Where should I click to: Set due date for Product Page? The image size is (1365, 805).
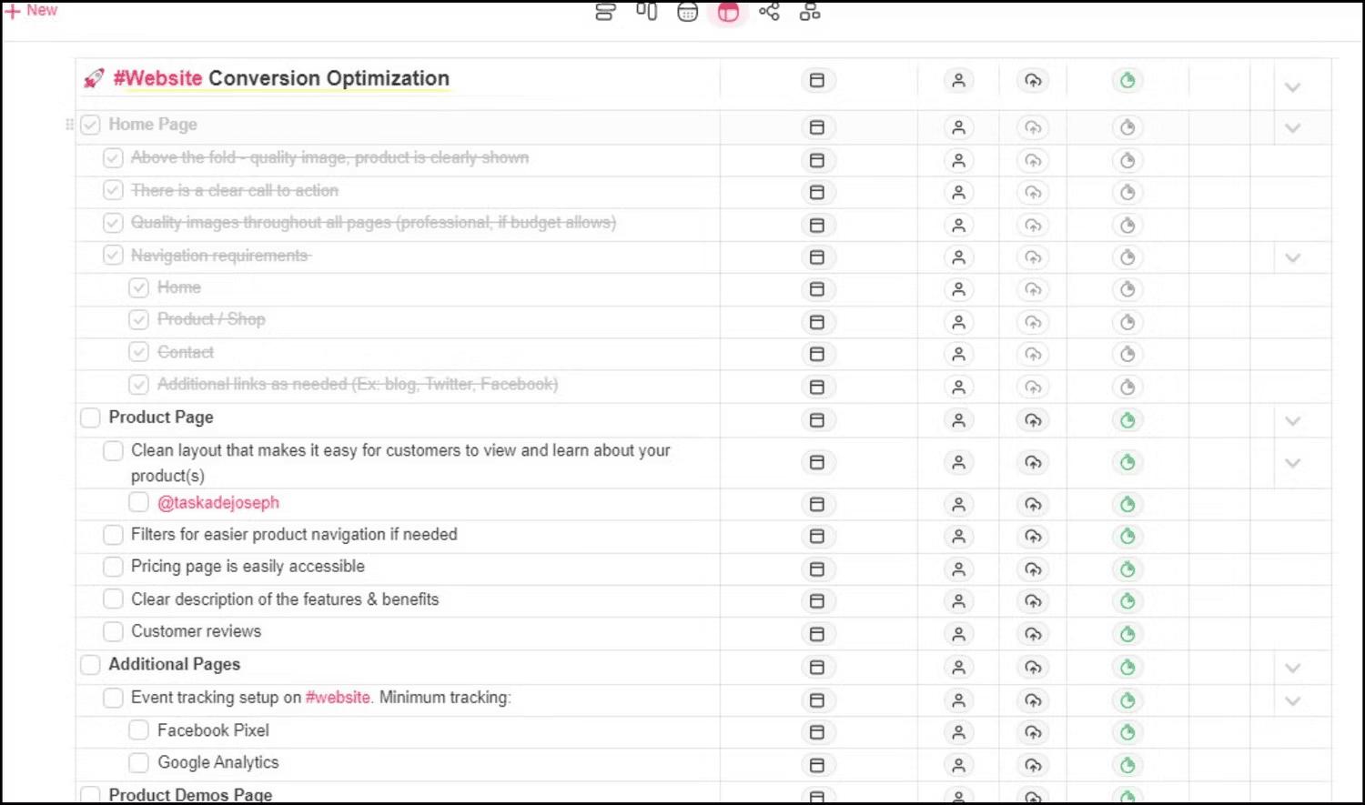click(x=817, y=420)
